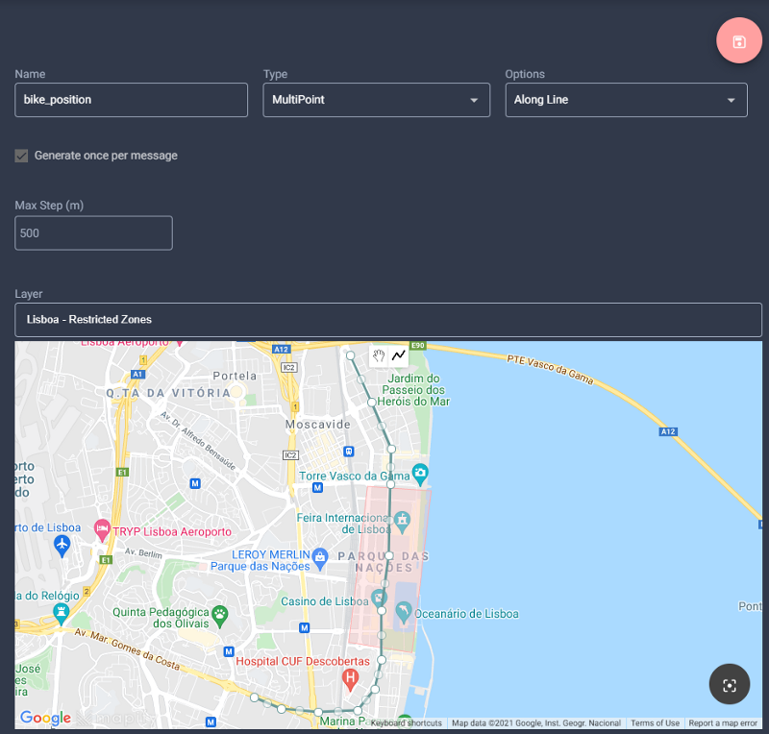Select the draw polyline map tool
The image size is (769, 734).
(x=399, y=355)
